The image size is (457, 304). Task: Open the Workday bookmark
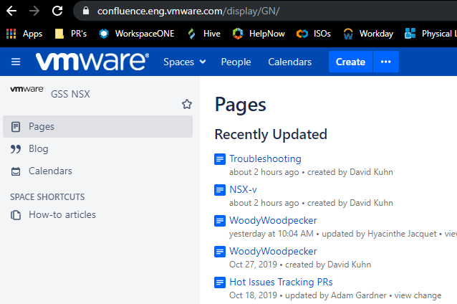click(368, 34)
